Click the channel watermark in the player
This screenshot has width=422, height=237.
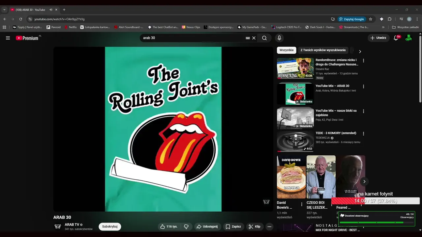266,202
